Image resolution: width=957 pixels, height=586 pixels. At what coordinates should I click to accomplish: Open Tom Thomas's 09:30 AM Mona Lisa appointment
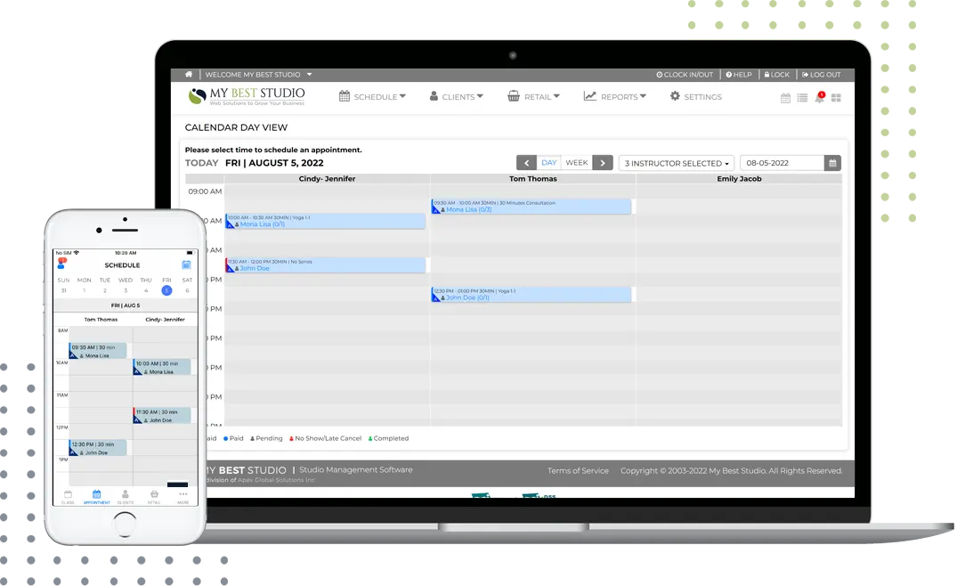click(531, 207)
